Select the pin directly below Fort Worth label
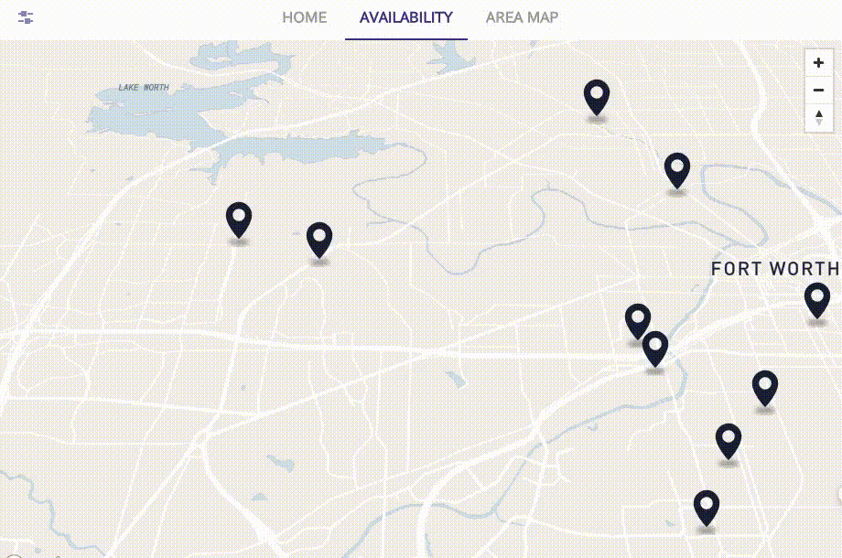 [x=816, y=299]
